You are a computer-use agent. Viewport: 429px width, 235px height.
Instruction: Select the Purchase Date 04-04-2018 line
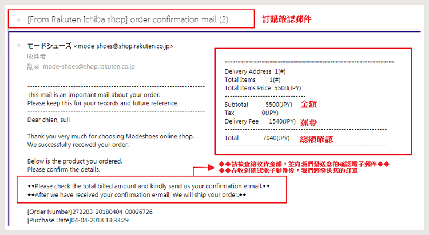click(78, 220)
